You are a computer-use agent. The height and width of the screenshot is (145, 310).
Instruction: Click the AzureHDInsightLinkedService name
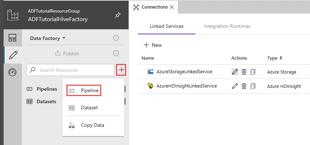click(187, 86)
